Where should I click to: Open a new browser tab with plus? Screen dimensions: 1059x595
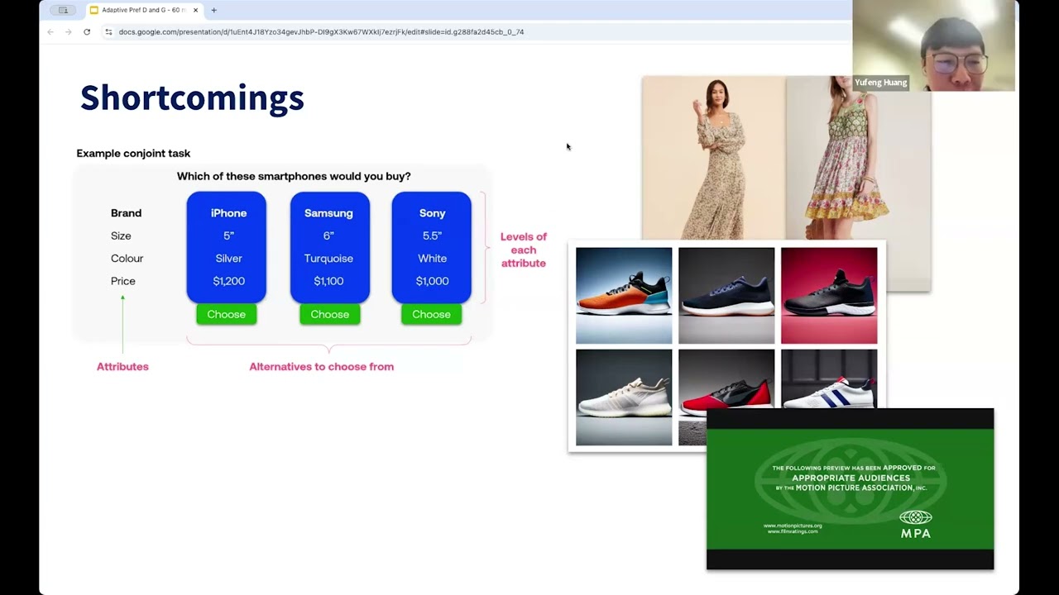tap(213, 10)
